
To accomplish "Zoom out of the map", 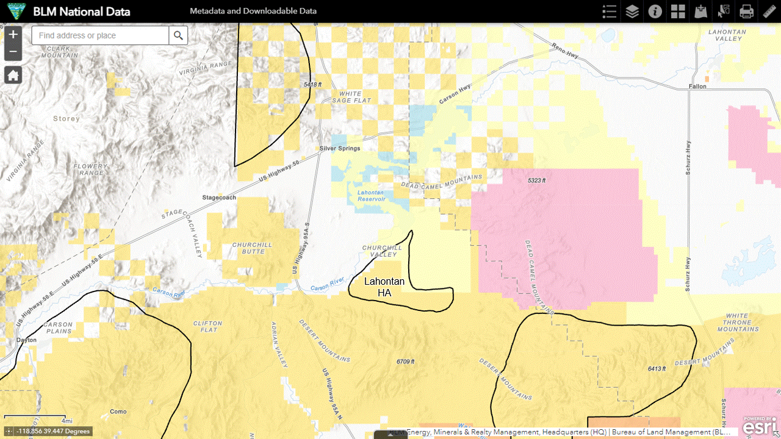I will coord(13,52).
